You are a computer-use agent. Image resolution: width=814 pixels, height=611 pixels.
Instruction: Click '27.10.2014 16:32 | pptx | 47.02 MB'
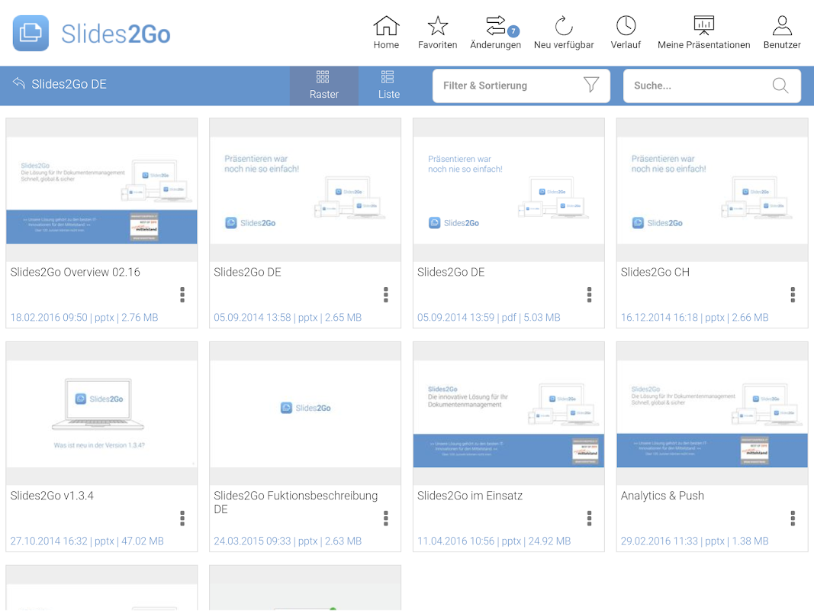87,541
